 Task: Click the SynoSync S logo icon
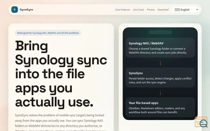coord(14,10)
